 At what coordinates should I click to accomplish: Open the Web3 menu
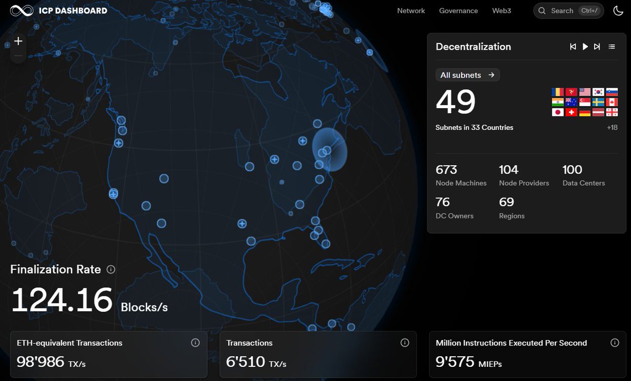502,10
